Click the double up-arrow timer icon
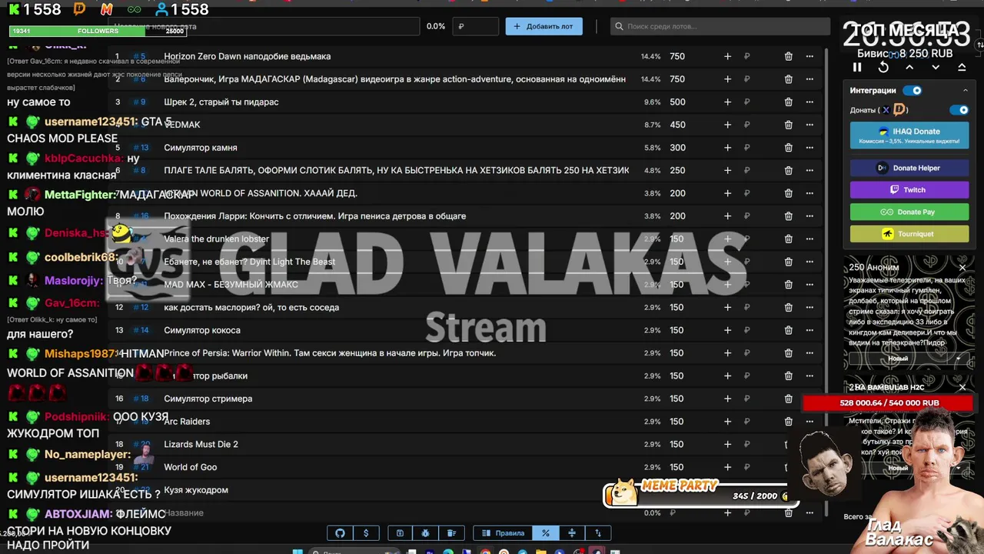Image resolution: width=984 pixels, height=554 pixels. [962, 68]
